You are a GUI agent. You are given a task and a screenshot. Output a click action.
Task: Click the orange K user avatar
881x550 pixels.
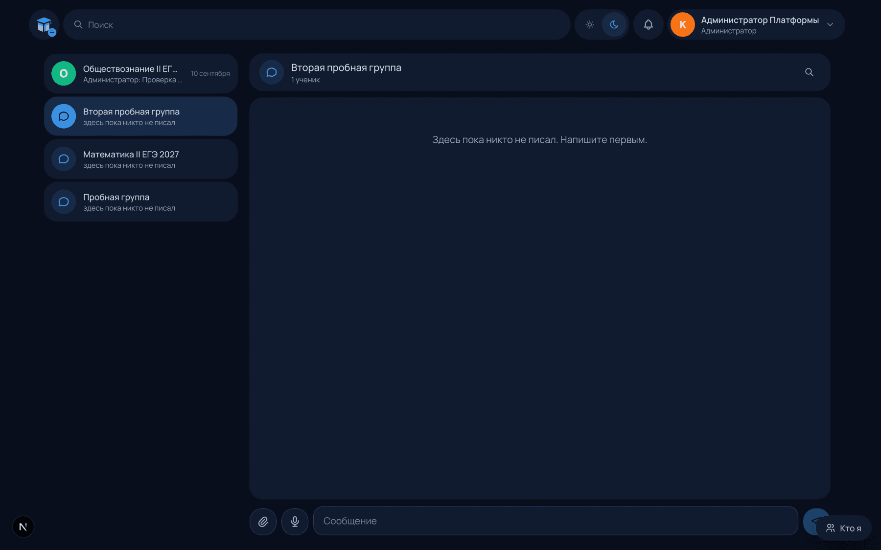[x=682, y=24]
